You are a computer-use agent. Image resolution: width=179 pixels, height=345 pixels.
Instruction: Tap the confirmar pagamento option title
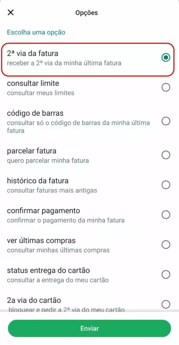pyautogui.click(x=43, y=211)
